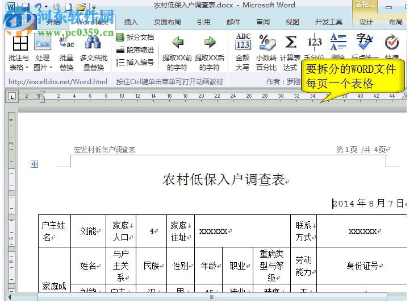Expand the 处理图片 dropdown arrow
This screenshot has height=302, width=418.
[x=51, y=68]
